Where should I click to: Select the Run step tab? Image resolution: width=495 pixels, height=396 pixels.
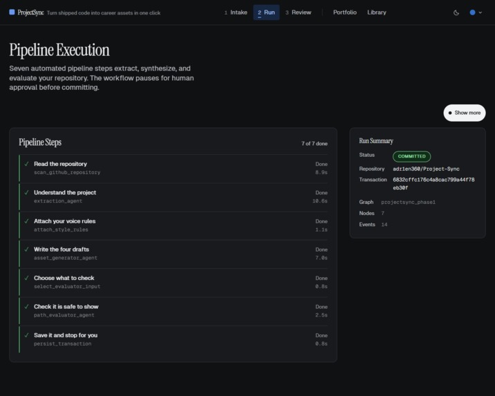click(266, 12)
